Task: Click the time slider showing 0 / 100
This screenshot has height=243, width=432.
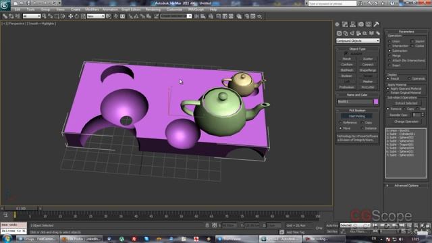Action: click(x=21, y=209)
